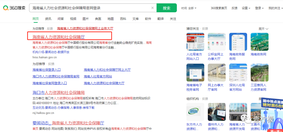Click the 360搜索 logo
The image size is (283, 132).
tap(14, 8)
